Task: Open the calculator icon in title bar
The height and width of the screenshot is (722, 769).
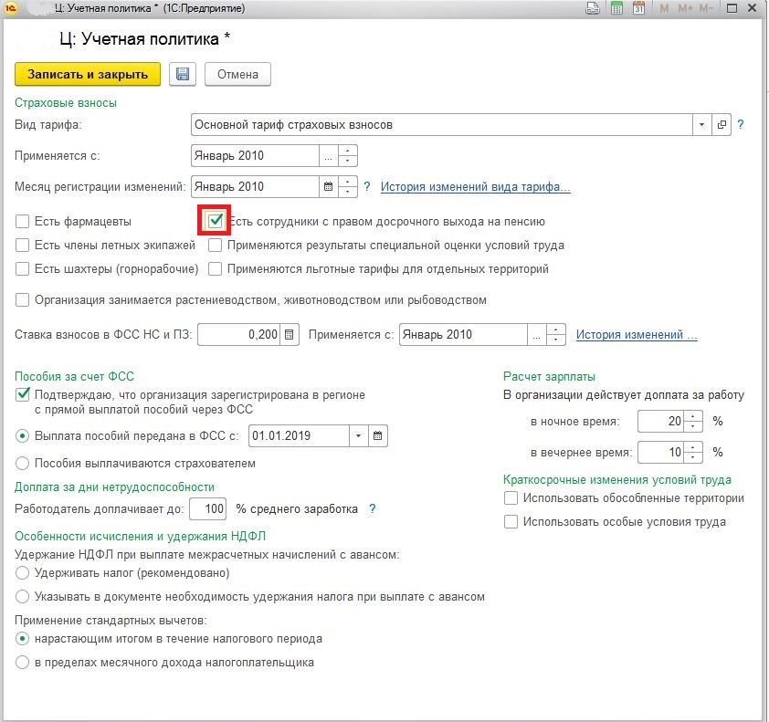Action: pyautogui.click(x=616, y=8)
